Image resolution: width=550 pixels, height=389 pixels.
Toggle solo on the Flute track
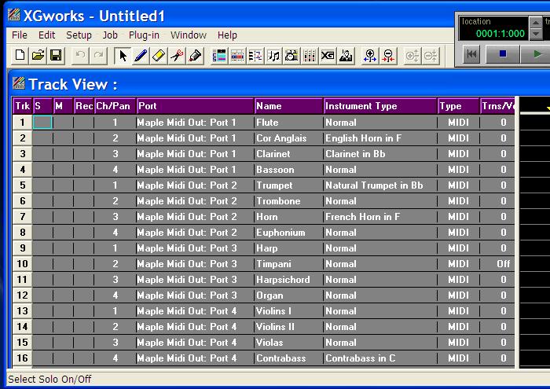click(42, 123)
